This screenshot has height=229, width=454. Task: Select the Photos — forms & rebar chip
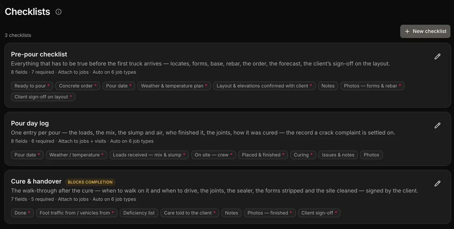tap(373, 86)
